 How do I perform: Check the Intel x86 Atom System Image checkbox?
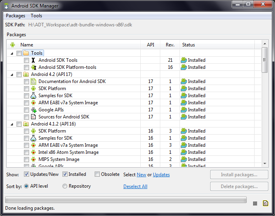point(26,152)
